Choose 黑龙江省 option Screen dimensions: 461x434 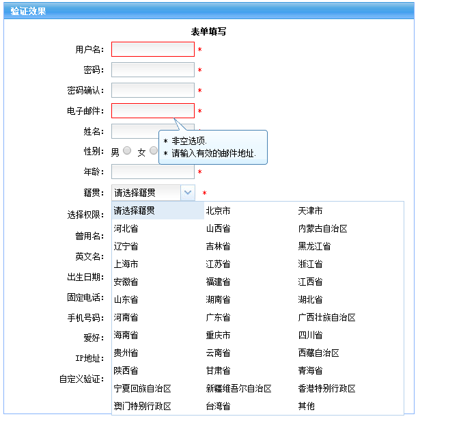[x=314, y=246]
